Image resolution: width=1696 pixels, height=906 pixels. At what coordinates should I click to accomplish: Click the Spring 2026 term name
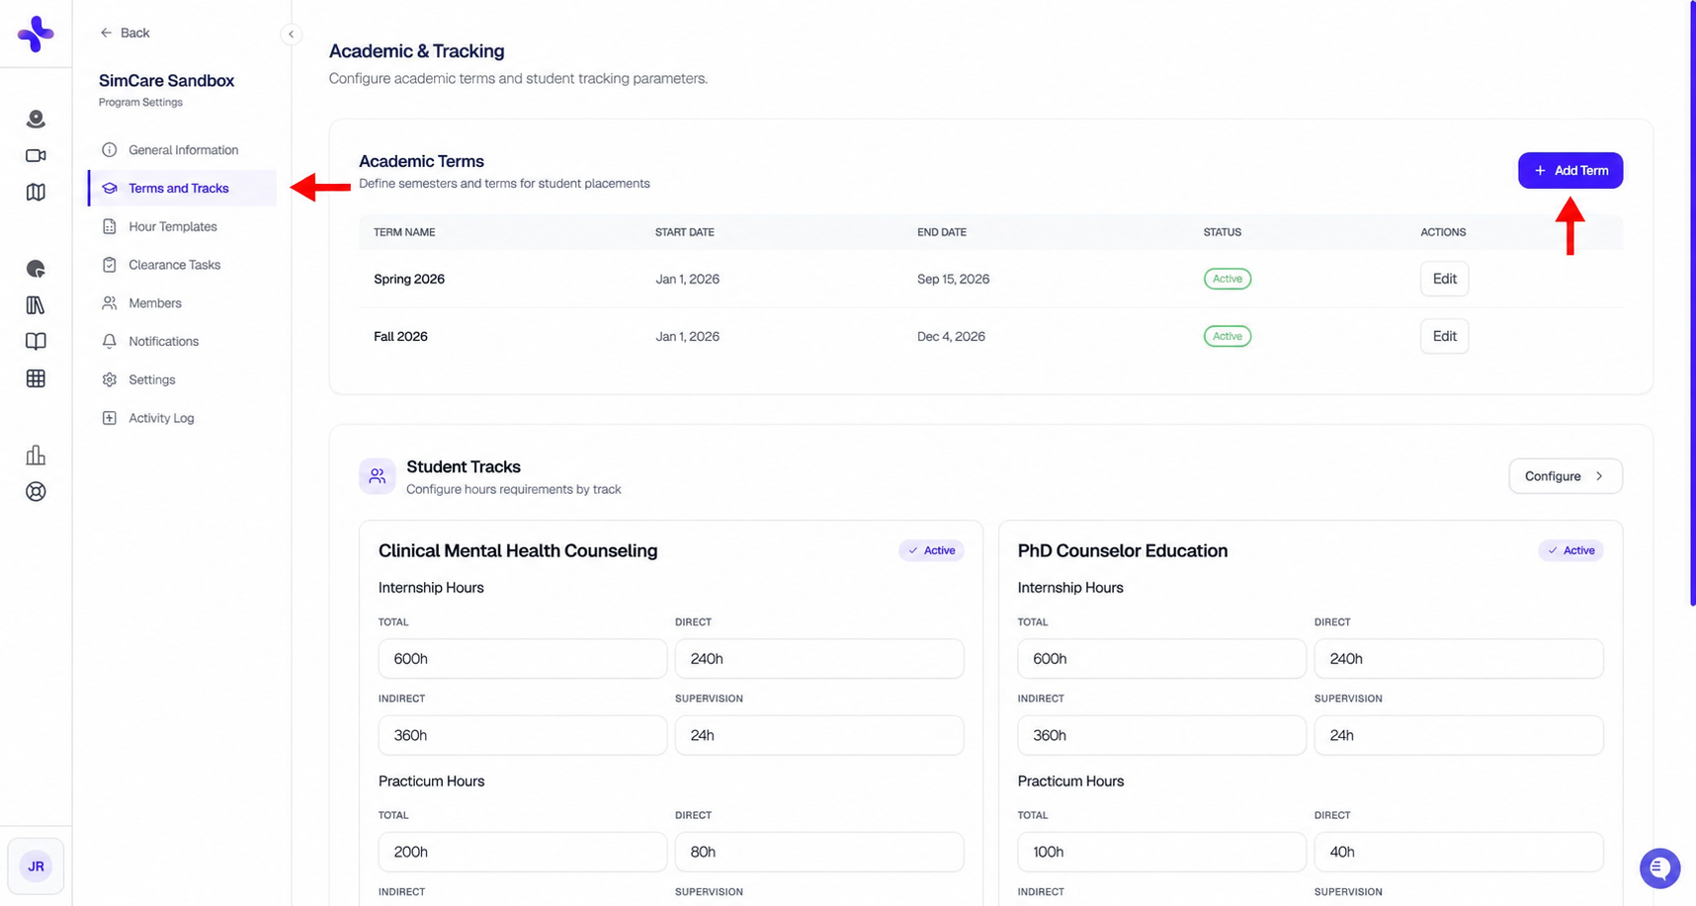coord(409,279)
